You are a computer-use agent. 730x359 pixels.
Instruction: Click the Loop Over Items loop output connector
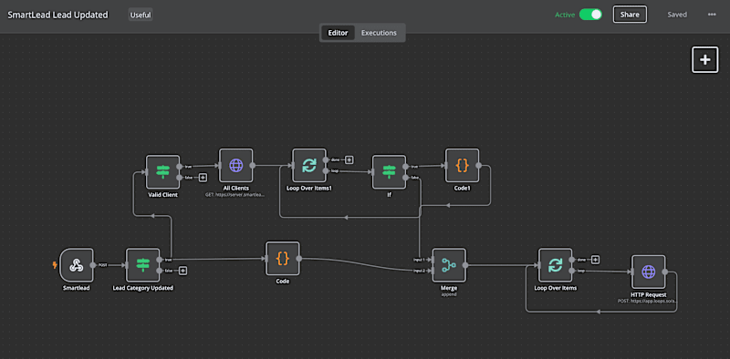(x=572, y=271)
